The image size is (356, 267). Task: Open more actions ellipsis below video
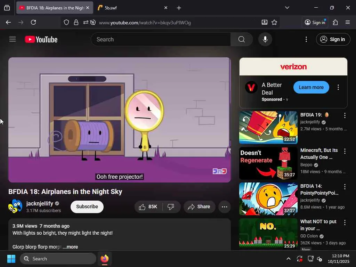coord(225,207)
